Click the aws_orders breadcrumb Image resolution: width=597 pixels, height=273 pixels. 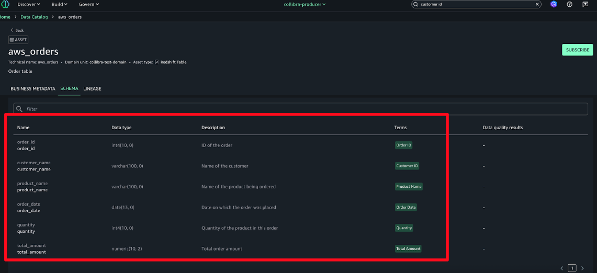click(x=70, y=17)
